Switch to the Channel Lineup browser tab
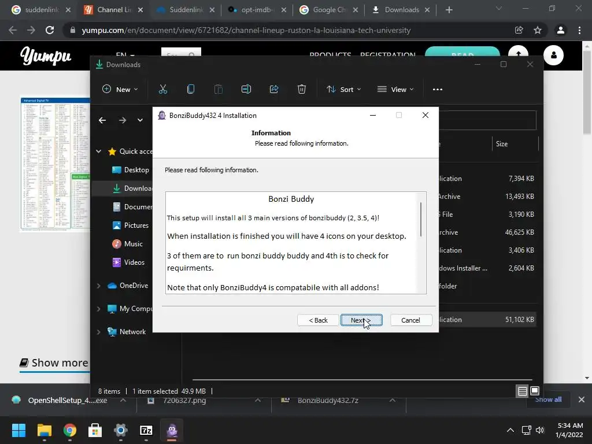This screenshot has height=444, width=592. 113,10
